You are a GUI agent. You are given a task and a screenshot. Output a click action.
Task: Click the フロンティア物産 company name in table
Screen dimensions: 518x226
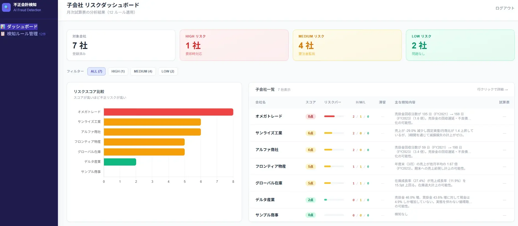(x=271, y=166)
